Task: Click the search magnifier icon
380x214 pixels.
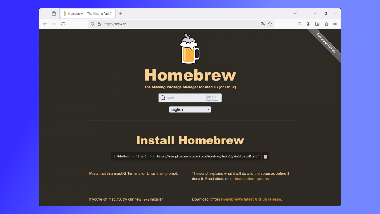Action: (163, 98)
